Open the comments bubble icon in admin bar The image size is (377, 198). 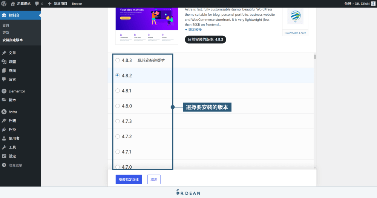[37, 4]
